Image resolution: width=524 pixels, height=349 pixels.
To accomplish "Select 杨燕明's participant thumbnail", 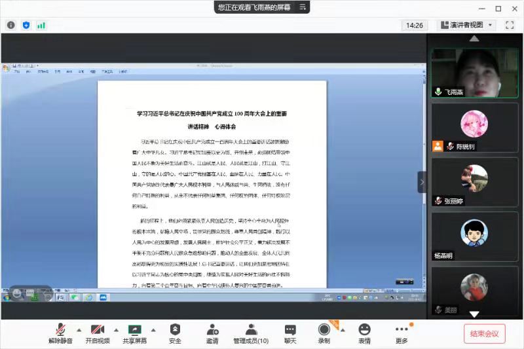I will pos(474,236).
